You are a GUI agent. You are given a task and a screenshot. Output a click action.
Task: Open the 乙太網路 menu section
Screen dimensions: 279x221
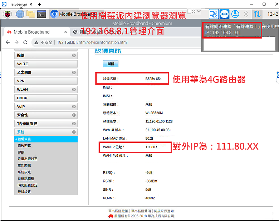46,72
